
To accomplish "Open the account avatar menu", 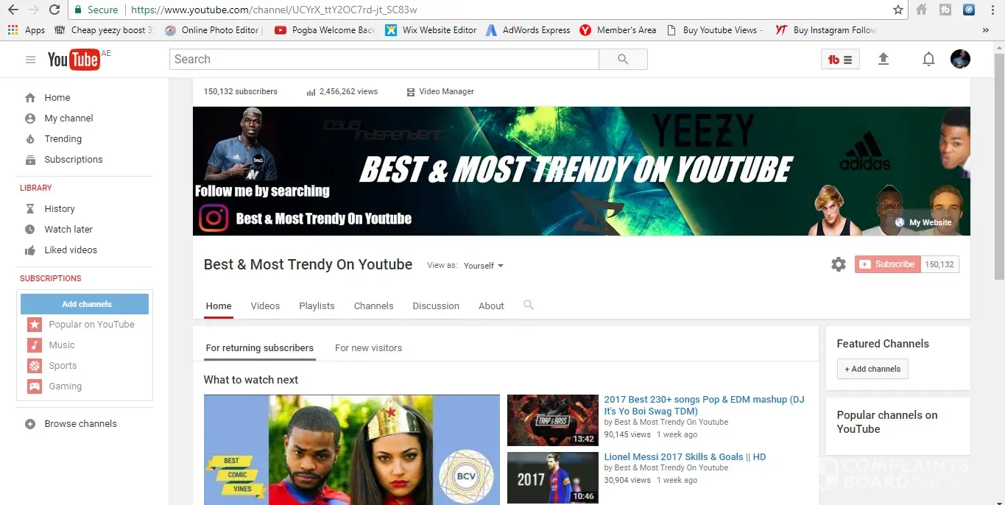I will pos(960,60).
